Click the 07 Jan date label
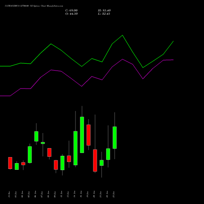204x204 pixels. click(x=42, y=194)
